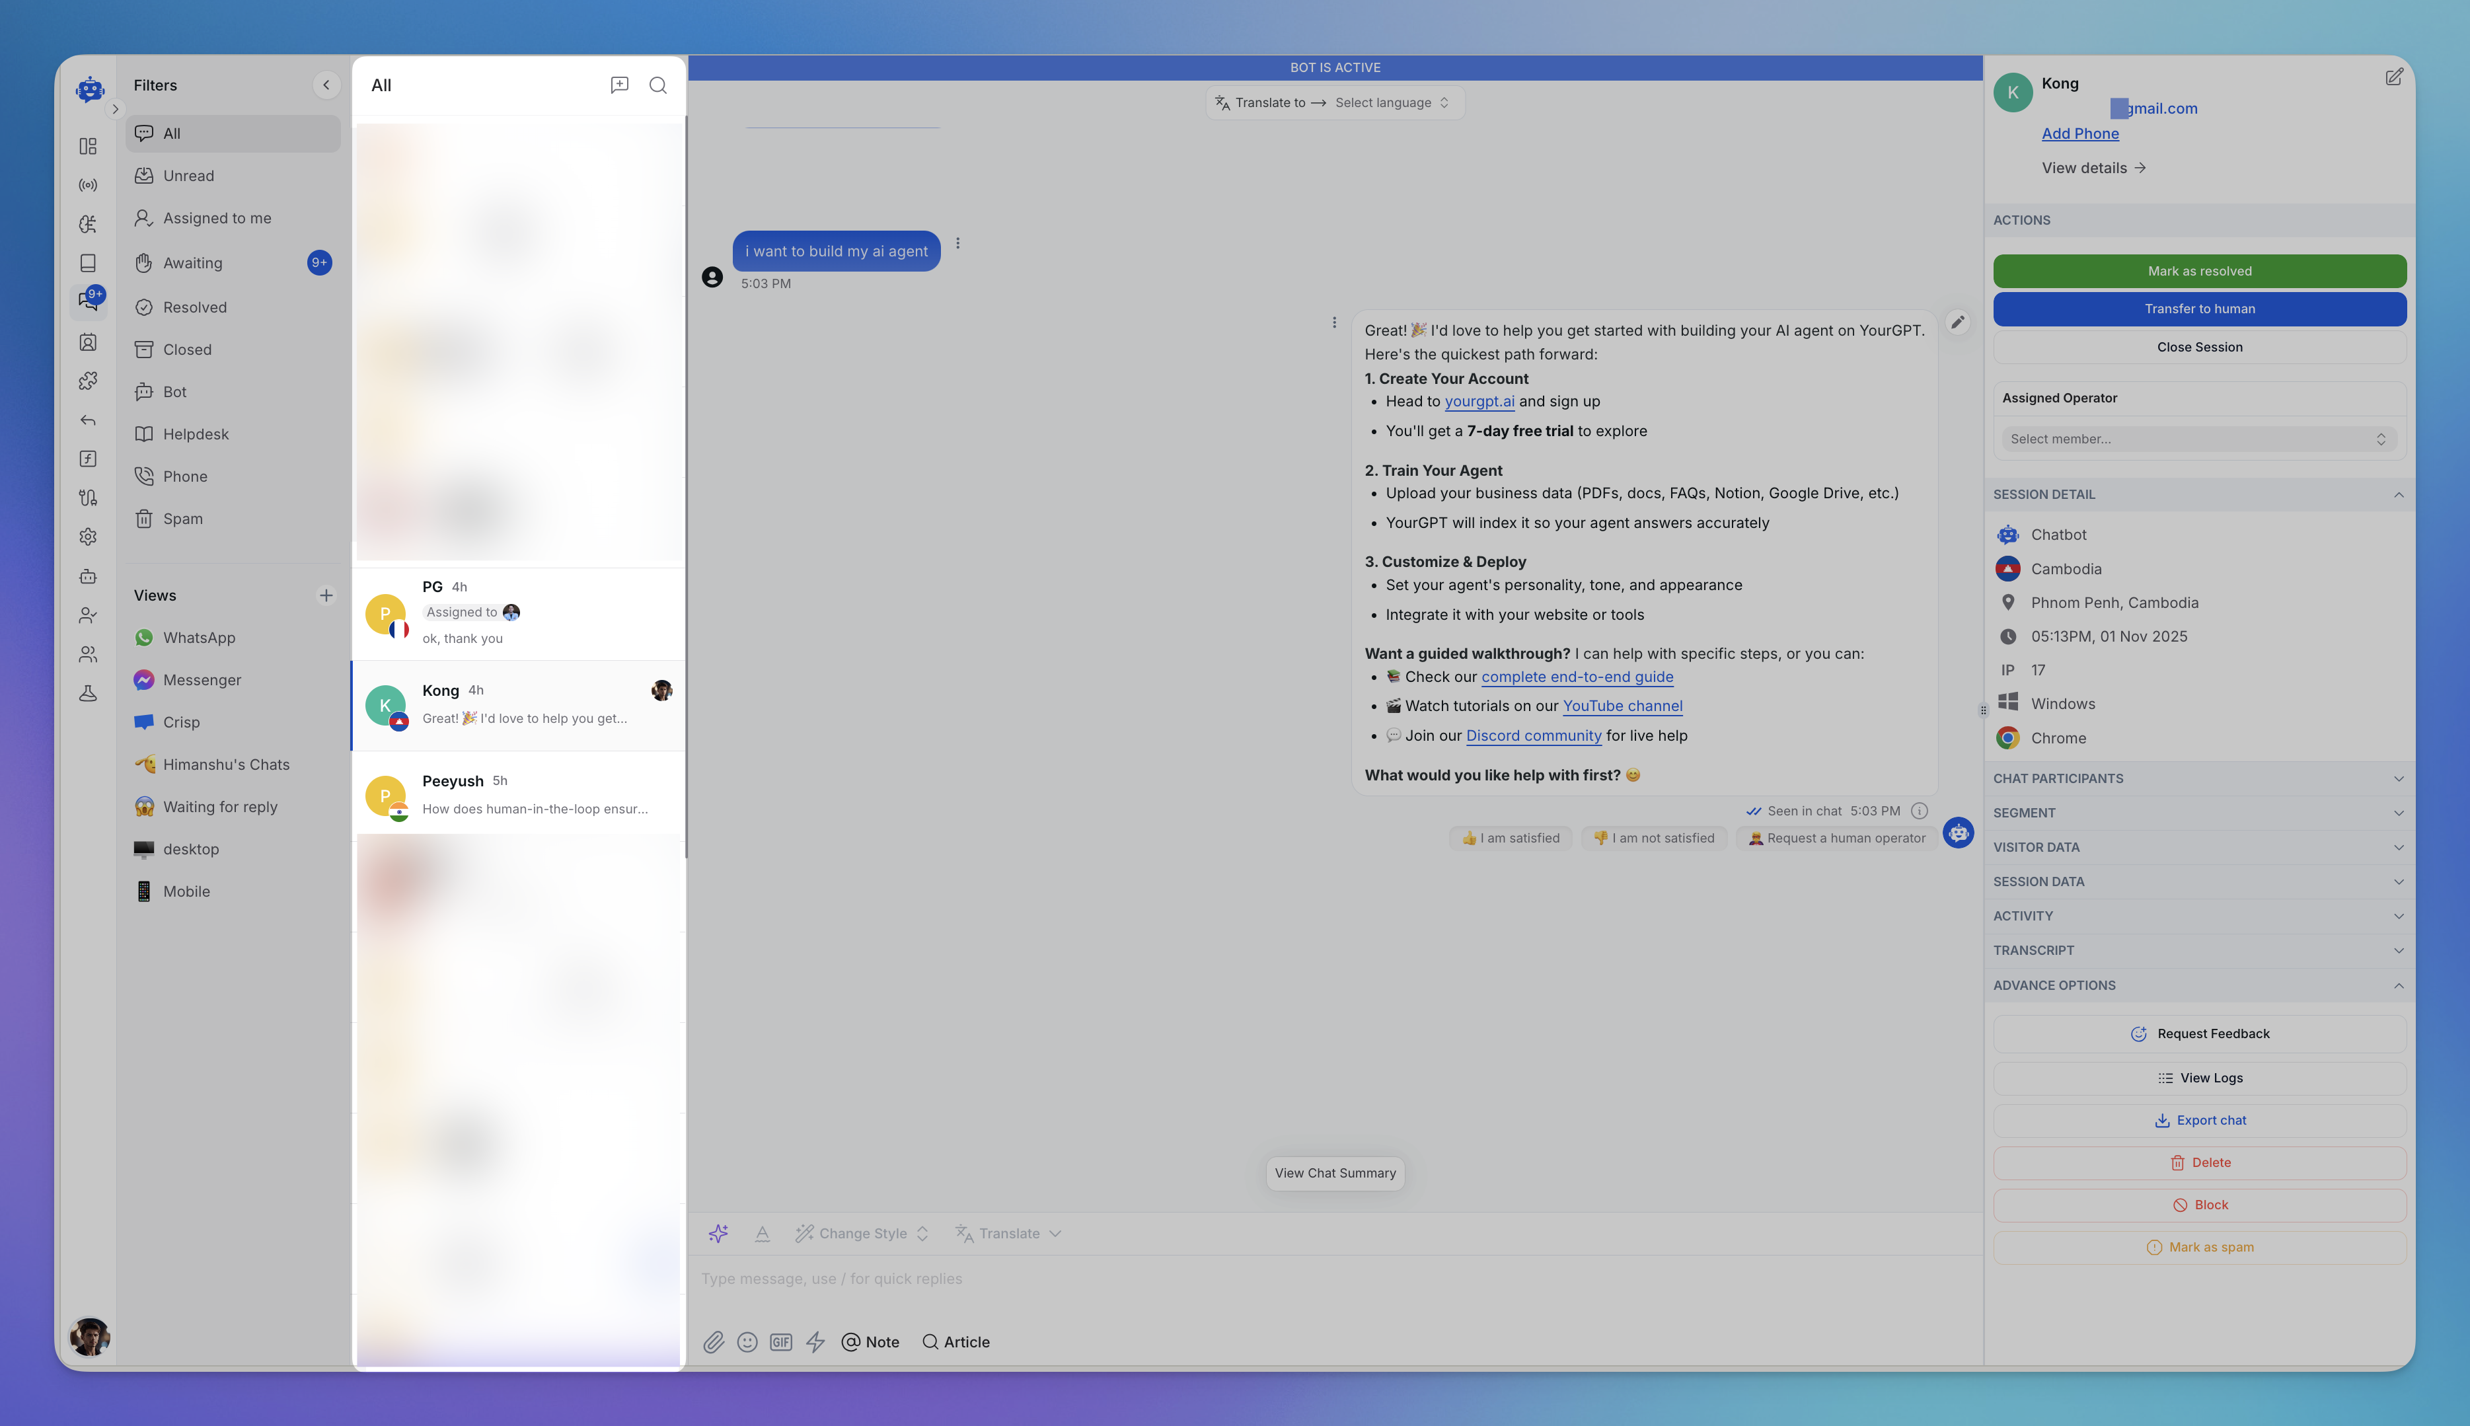Screen dimensions: 2470x1426
Task: Open the chatbot Studio brain icon
Action: [88, 223]
